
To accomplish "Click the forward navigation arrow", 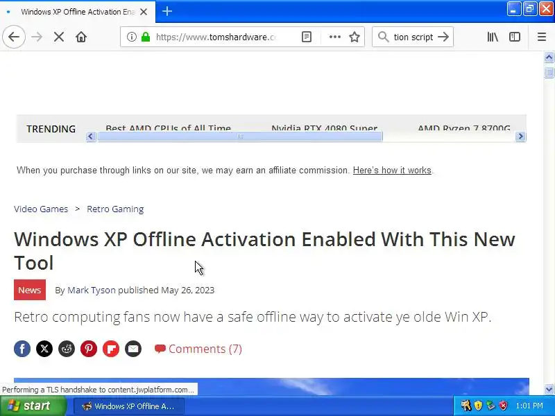I will 37,37.
